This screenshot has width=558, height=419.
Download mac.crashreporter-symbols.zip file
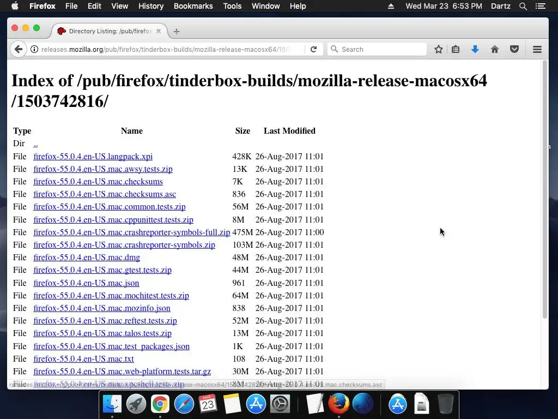click(x=124, y=245)
